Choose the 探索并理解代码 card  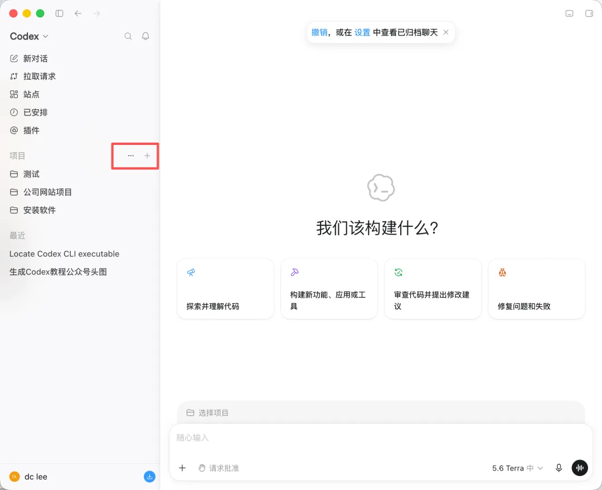(x=225, y=289)
